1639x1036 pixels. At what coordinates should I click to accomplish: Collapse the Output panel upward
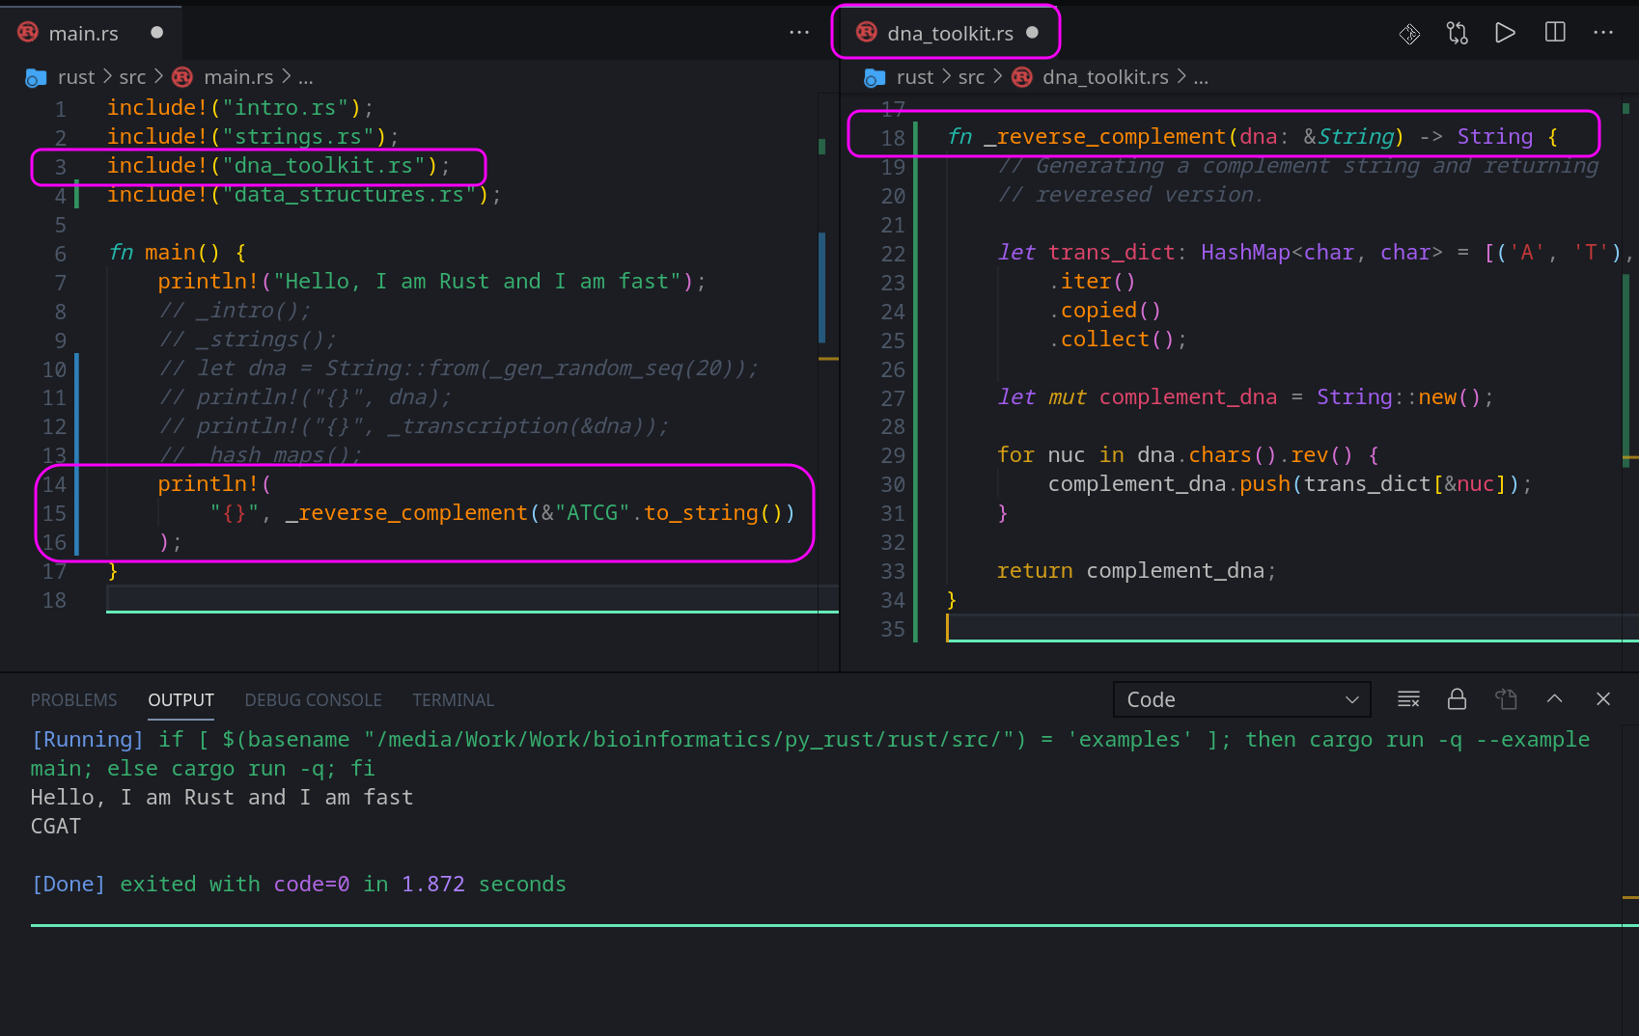tap(1555, 698)
